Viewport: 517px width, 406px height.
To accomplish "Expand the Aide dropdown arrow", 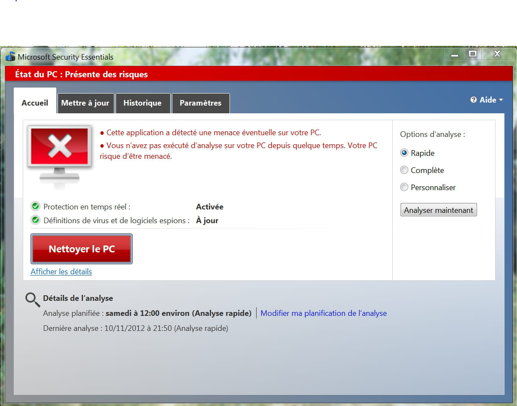I will (x=501, y=100).
